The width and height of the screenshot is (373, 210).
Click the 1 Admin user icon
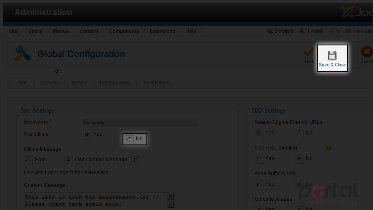(303, 31)
